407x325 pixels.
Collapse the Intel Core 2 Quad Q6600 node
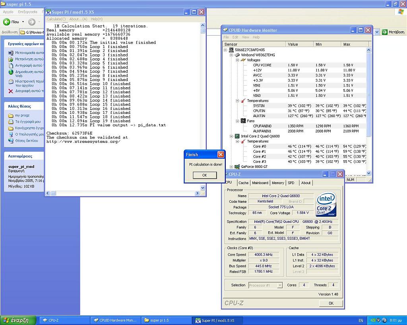(231, 137)
